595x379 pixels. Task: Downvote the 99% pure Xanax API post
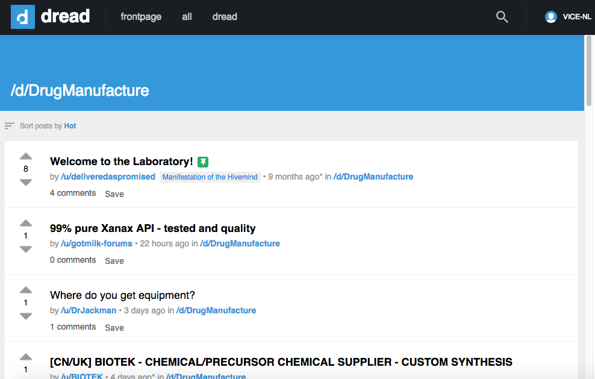[x=26, y=249]
